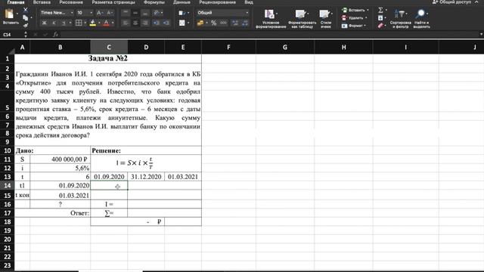Open the Разметка страницы tab
Viewport: 484px width, 272px height.
point(113,2)
